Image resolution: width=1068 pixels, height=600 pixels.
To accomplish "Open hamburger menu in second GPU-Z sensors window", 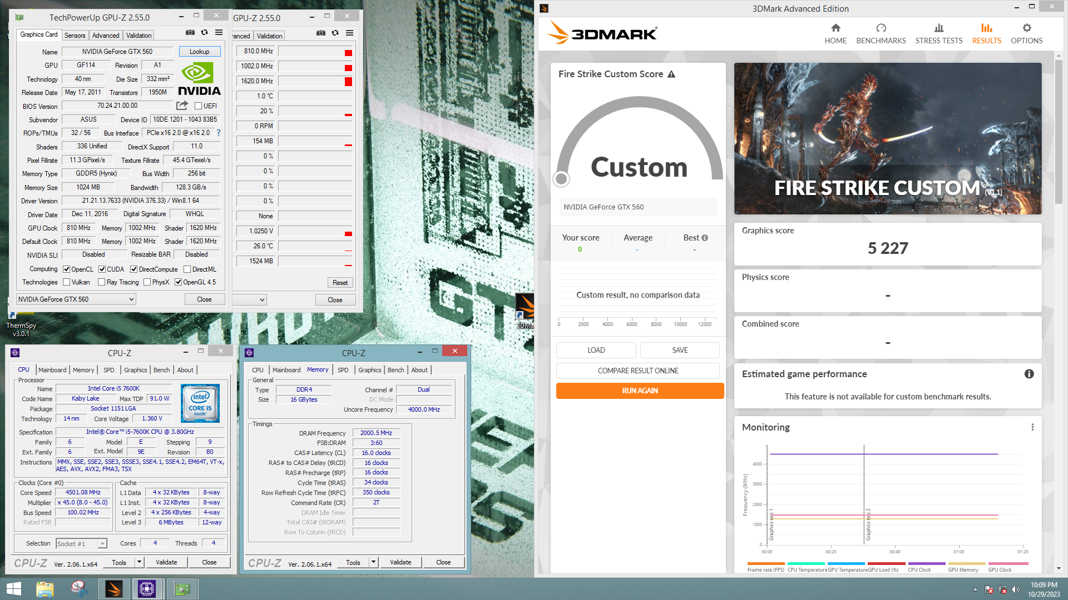I will coord(350,33).
